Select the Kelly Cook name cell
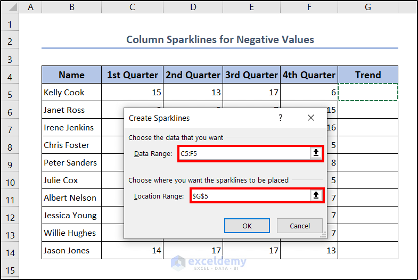Screen dimensions: 418x280 tap(71, 93)
